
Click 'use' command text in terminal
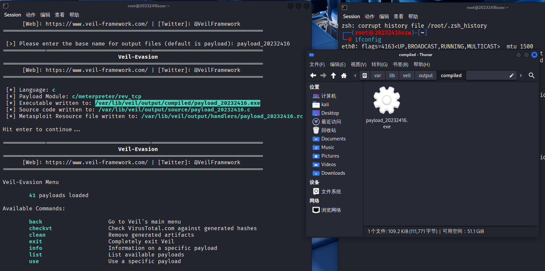point(34,261)
